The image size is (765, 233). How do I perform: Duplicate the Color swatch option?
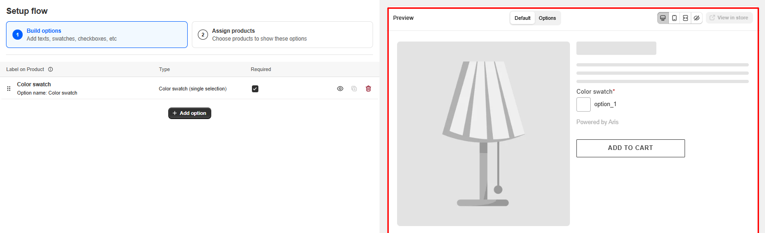tap(354, 89)
